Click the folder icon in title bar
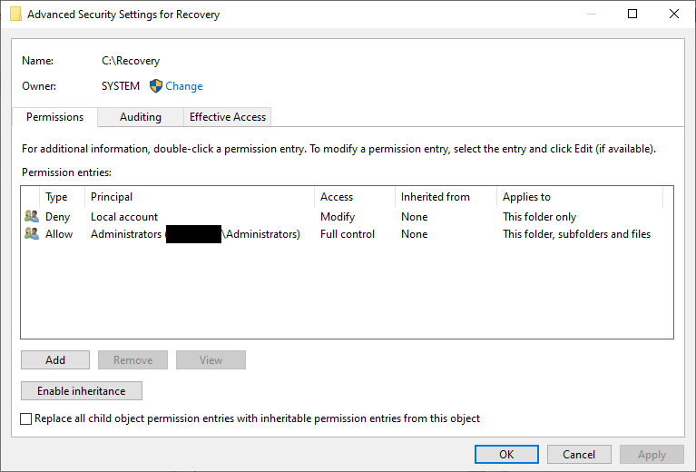The height and width of the screenshot is (472, 696). pos(15,15)
